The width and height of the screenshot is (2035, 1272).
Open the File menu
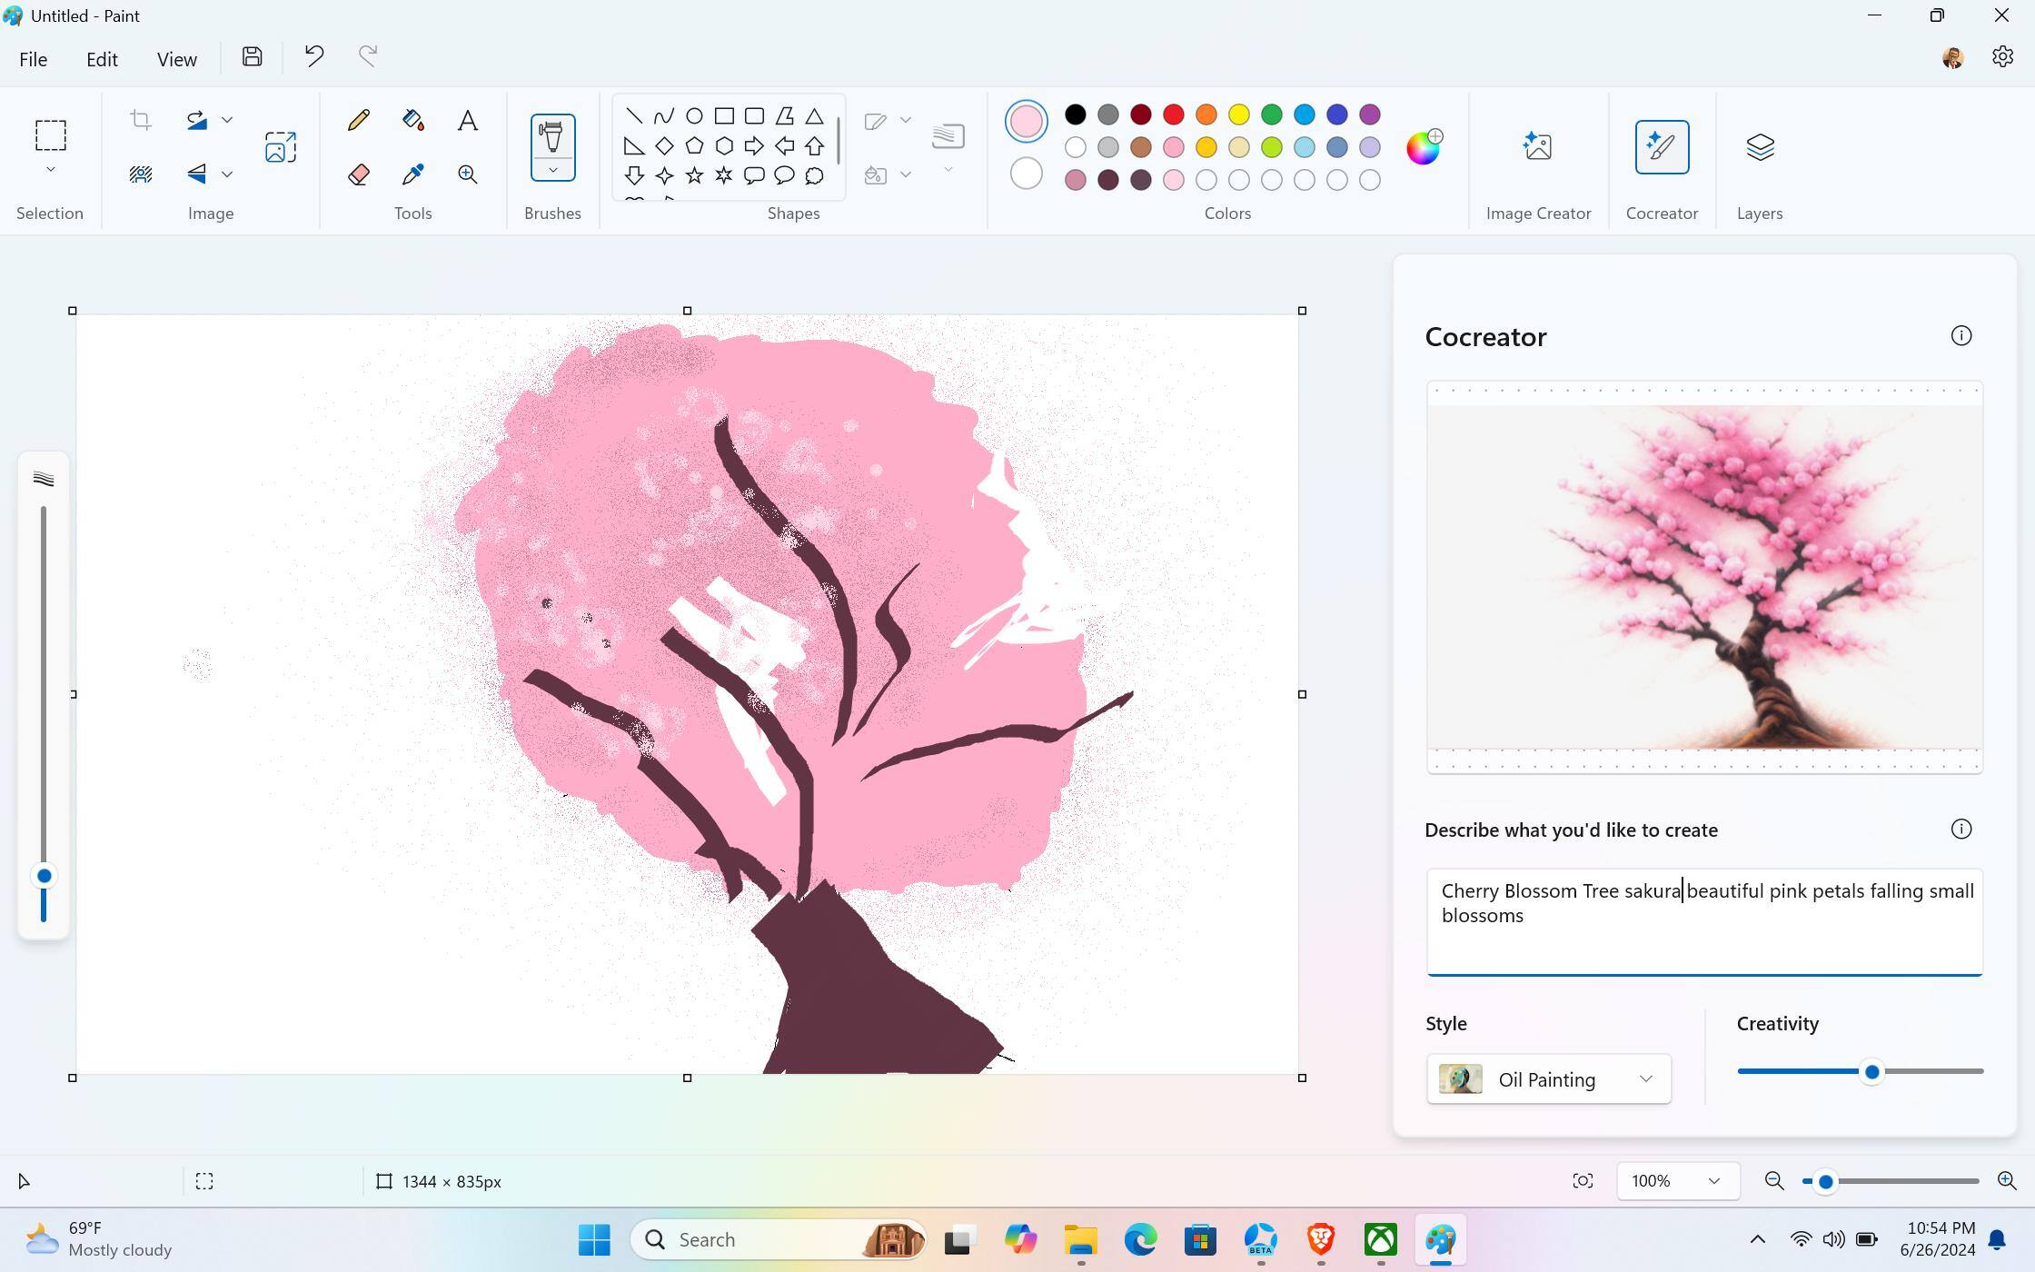coord(33,59)
